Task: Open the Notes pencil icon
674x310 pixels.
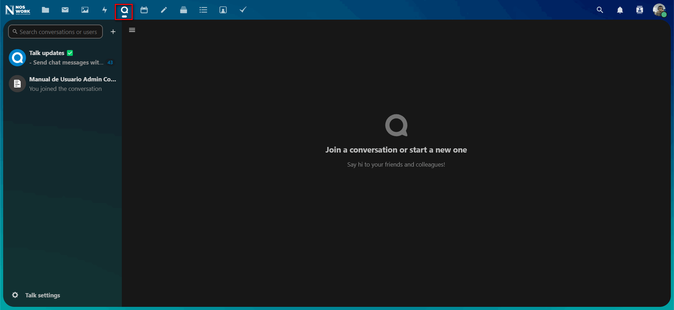Action: pos(164,10)
